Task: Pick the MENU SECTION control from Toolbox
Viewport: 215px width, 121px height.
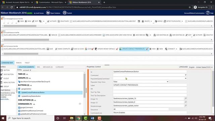Action: 8,82
